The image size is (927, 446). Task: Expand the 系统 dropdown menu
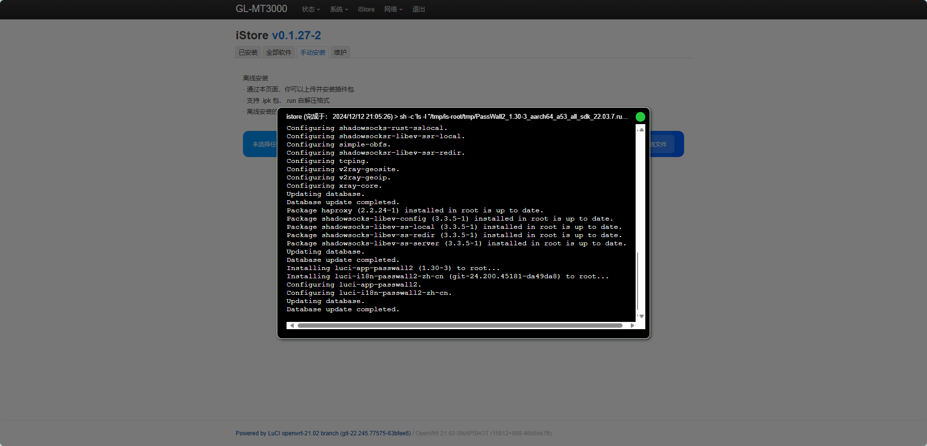tap(339, 10)
